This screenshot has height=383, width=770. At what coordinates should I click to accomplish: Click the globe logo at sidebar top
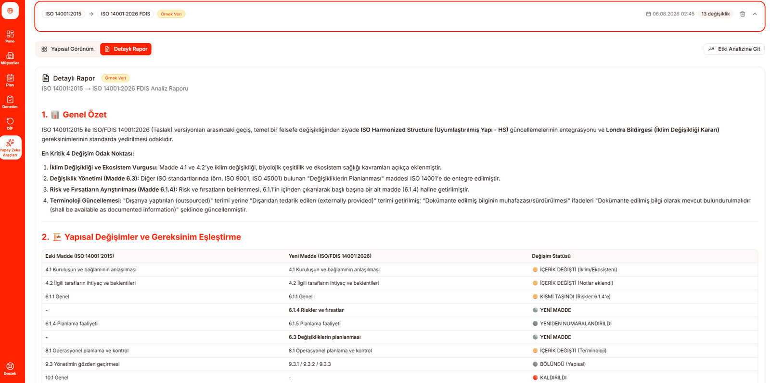click(x=10, y=11)
